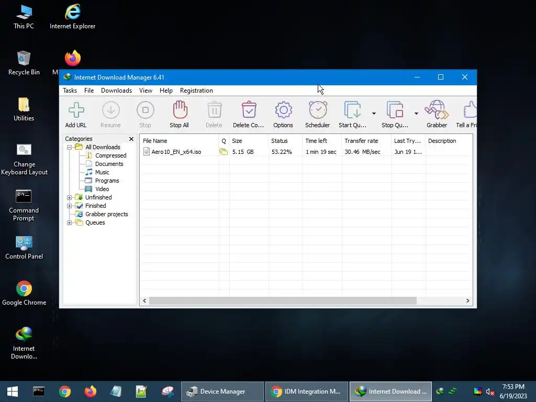The width and height of the screenshot is (536, 402).
Task: Open Firefox from the taskbar
Action: point(90,392)
